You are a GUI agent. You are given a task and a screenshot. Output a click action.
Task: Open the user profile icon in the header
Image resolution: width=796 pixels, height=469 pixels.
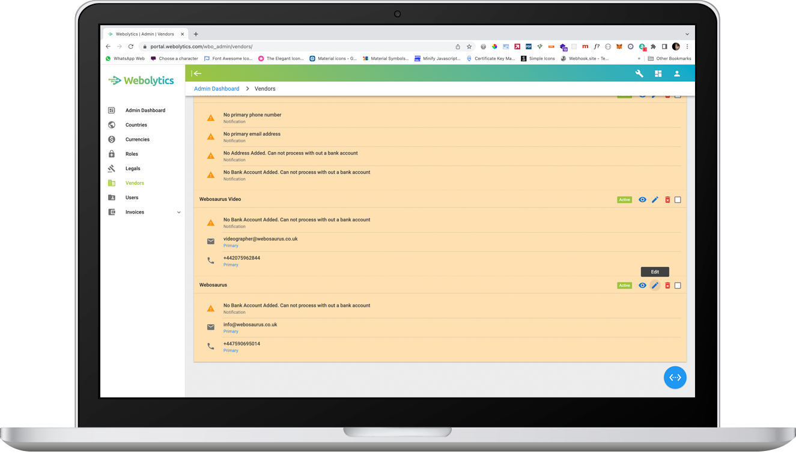(677, 73)
